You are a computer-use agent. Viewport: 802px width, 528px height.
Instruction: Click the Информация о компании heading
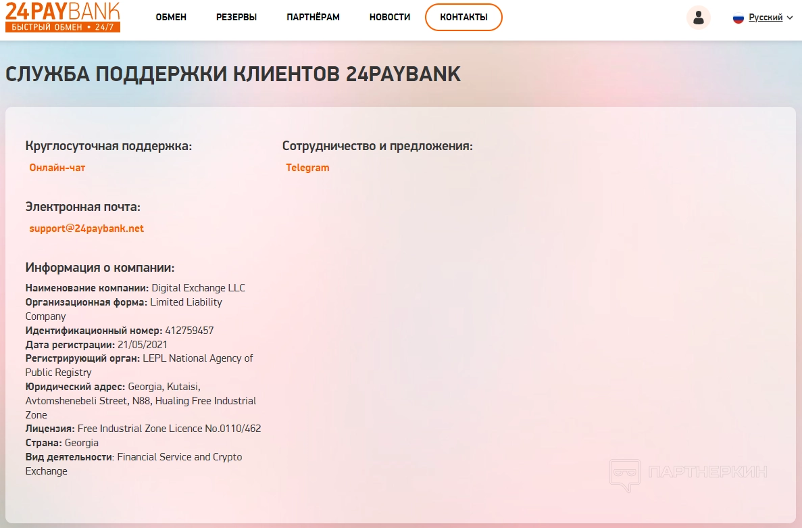click(x=100, y=268)
